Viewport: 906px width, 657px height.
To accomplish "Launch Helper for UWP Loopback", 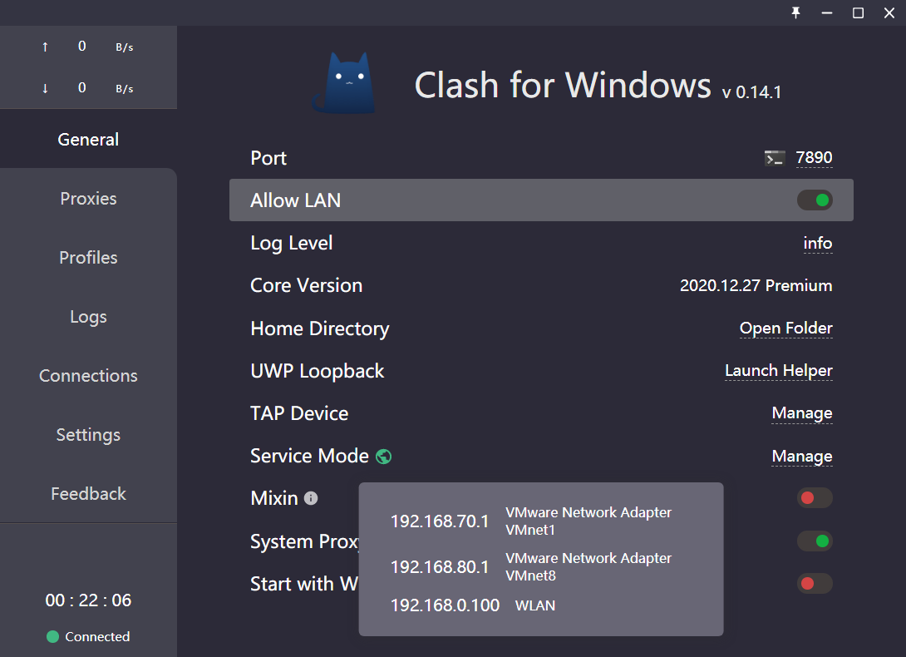I will (x=778, y=370).
